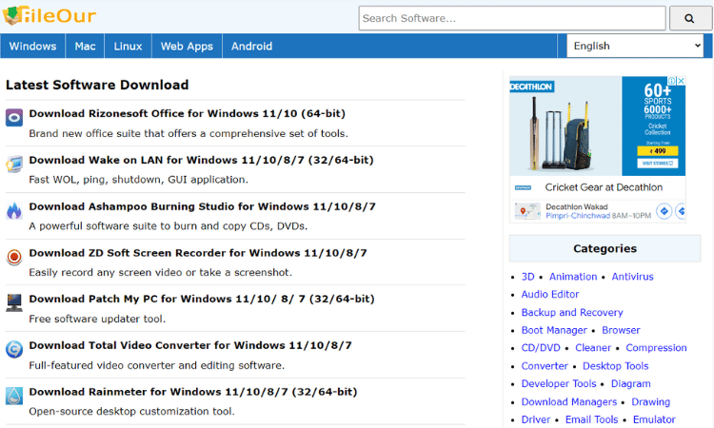The image size is (714, 428).
Task: Open the Browser category
Action: (621, 330)
